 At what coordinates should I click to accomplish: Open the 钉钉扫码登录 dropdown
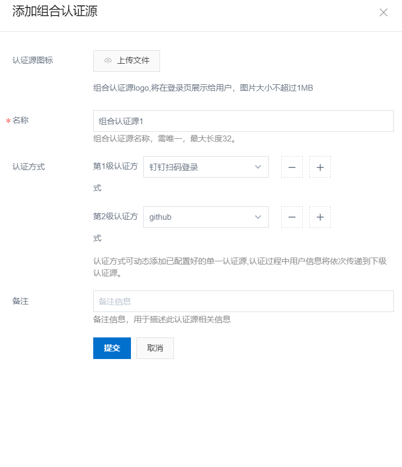tap(206, 167)
